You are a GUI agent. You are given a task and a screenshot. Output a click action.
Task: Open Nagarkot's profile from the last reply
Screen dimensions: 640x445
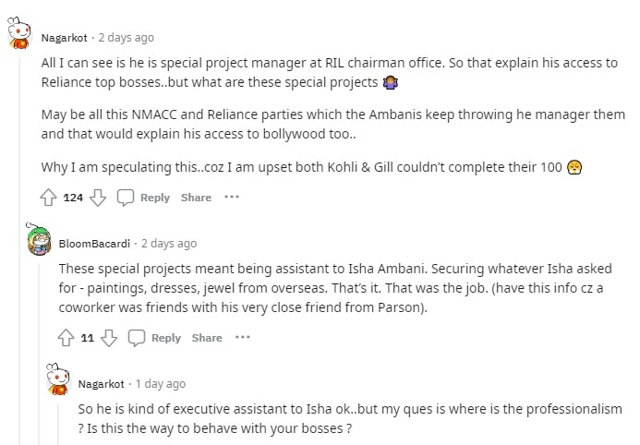[101, 384]
